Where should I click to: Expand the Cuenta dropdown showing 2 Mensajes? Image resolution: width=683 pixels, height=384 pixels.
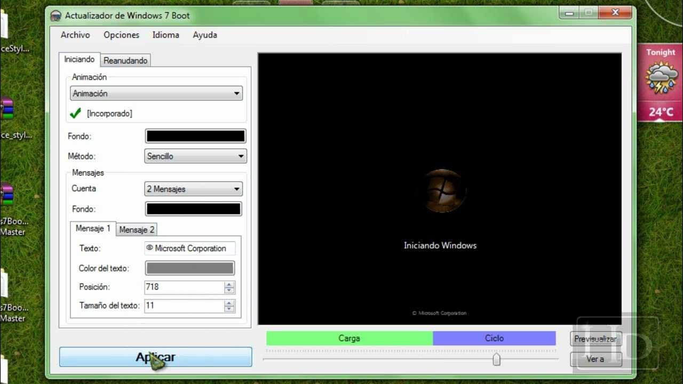tap(193, 189)
